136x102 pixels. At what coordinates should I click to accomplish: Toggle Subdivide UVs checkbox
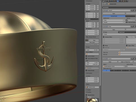pos(127,20)
